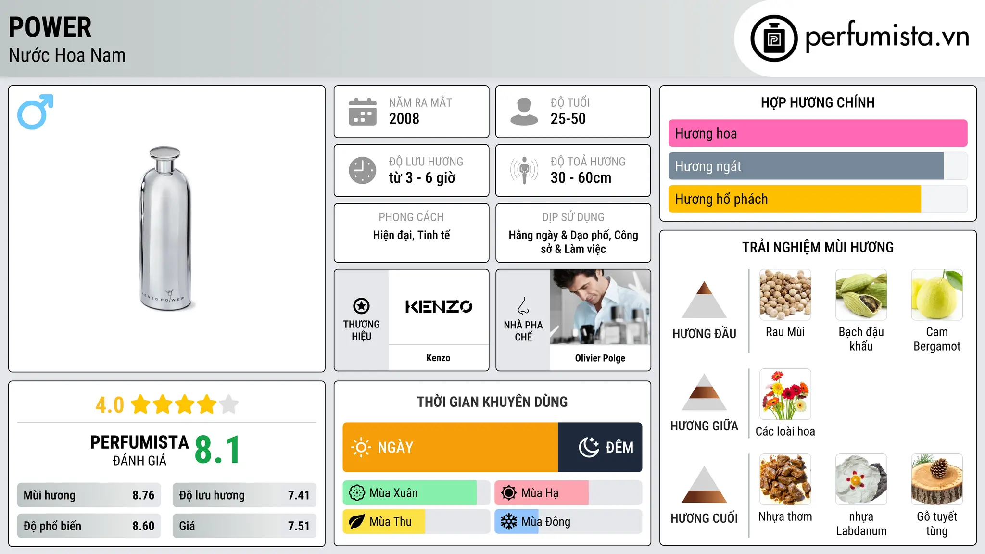
Task: Click the Mùi hương 8.76 score row
Action: pyautogui.click(x=89, y=495)
